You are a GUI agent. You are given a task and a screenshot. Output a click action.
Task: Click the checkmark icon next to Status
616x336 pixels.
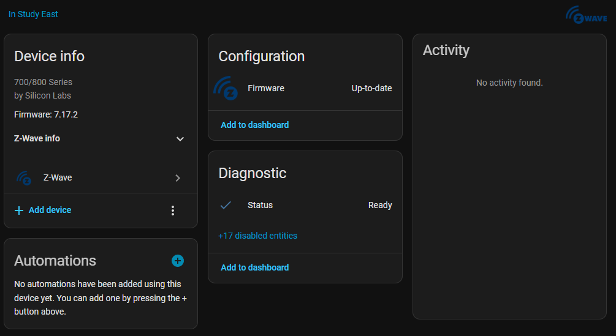(226, 205)
